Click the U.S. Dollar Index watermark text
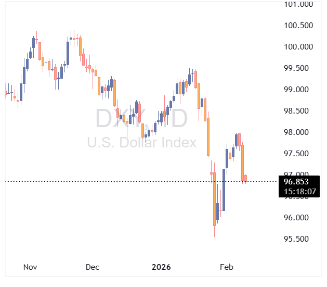The height and width of the screenshot is (287, 327). [x=141, y=142]
